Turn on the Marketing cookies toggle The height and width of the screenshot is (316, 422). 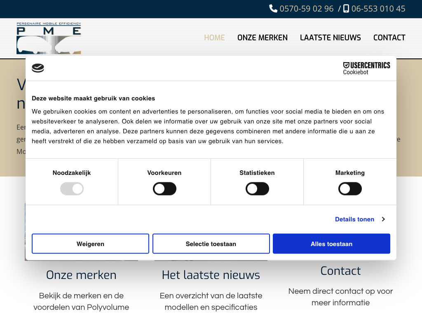pos(350,189)
